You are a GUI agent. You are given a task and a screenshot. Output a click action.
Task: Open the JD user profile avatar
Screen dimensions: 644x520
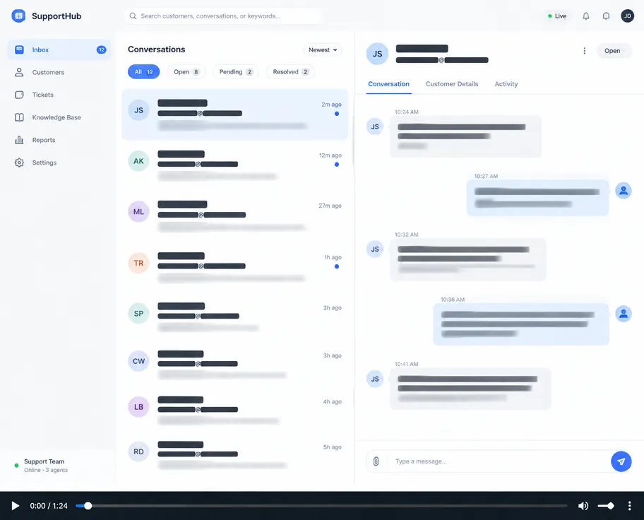628,16
